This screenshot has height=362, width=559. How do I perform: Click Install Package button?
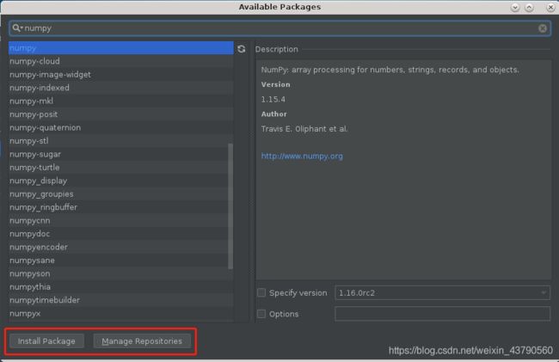pyautogui.click(x=46, y=341)
